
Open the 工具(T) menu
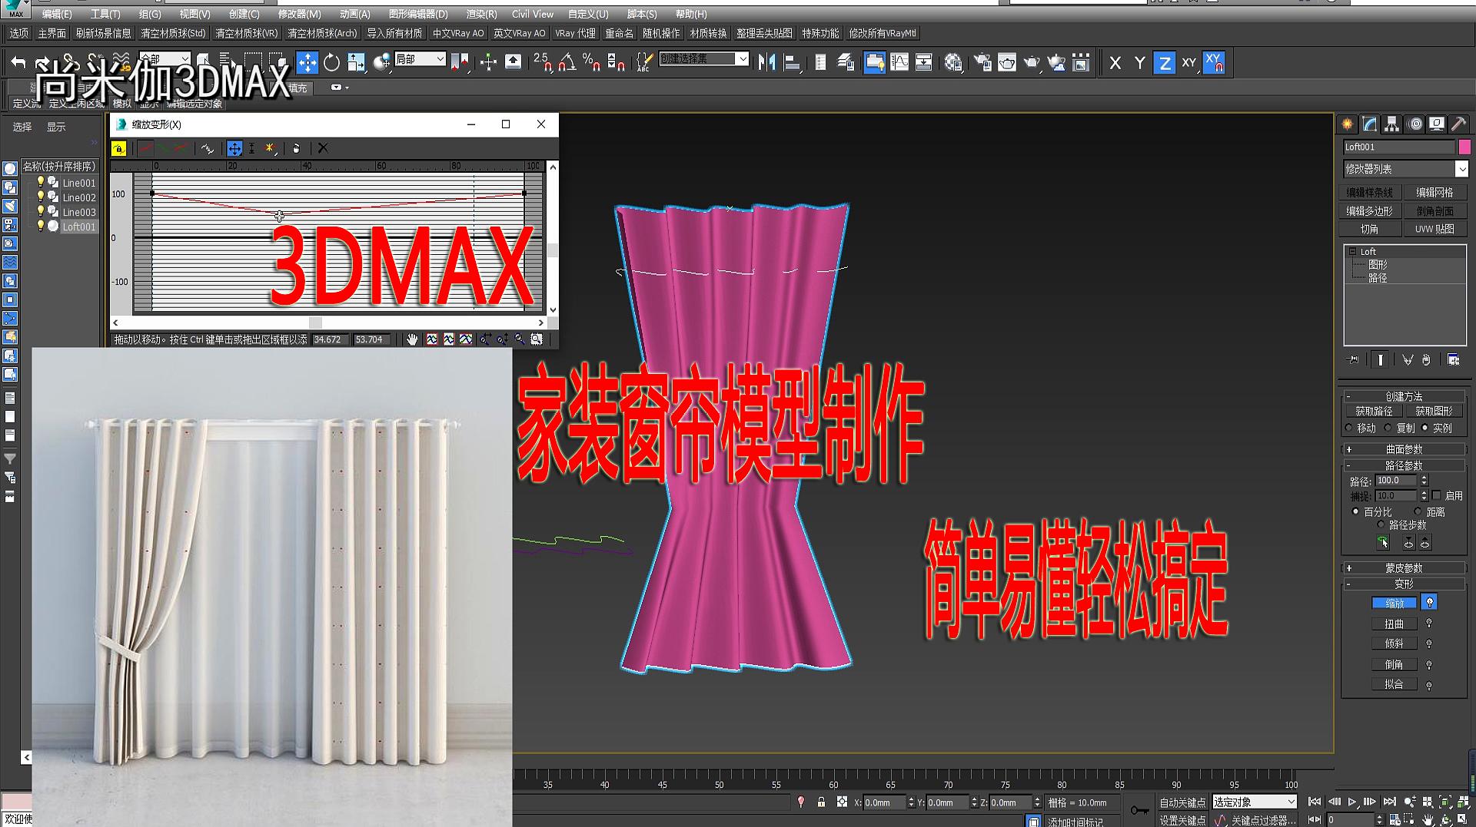pyautogui.click(x=105, y=14)
